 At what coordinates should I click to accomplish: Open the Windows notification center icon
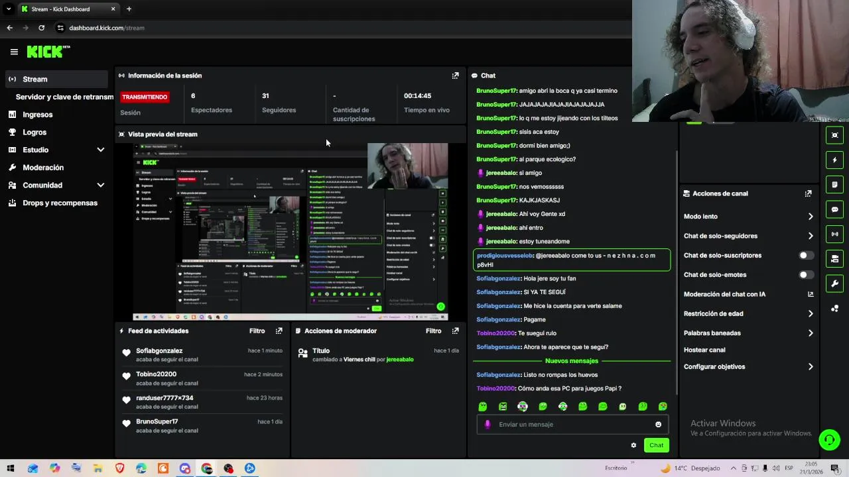(834, 468)
